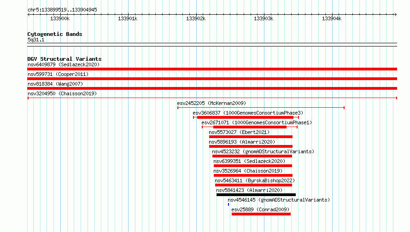Screen dimensions: 410x232
Task: Click the thin nsv3204950 variant line
Action: 212,98
